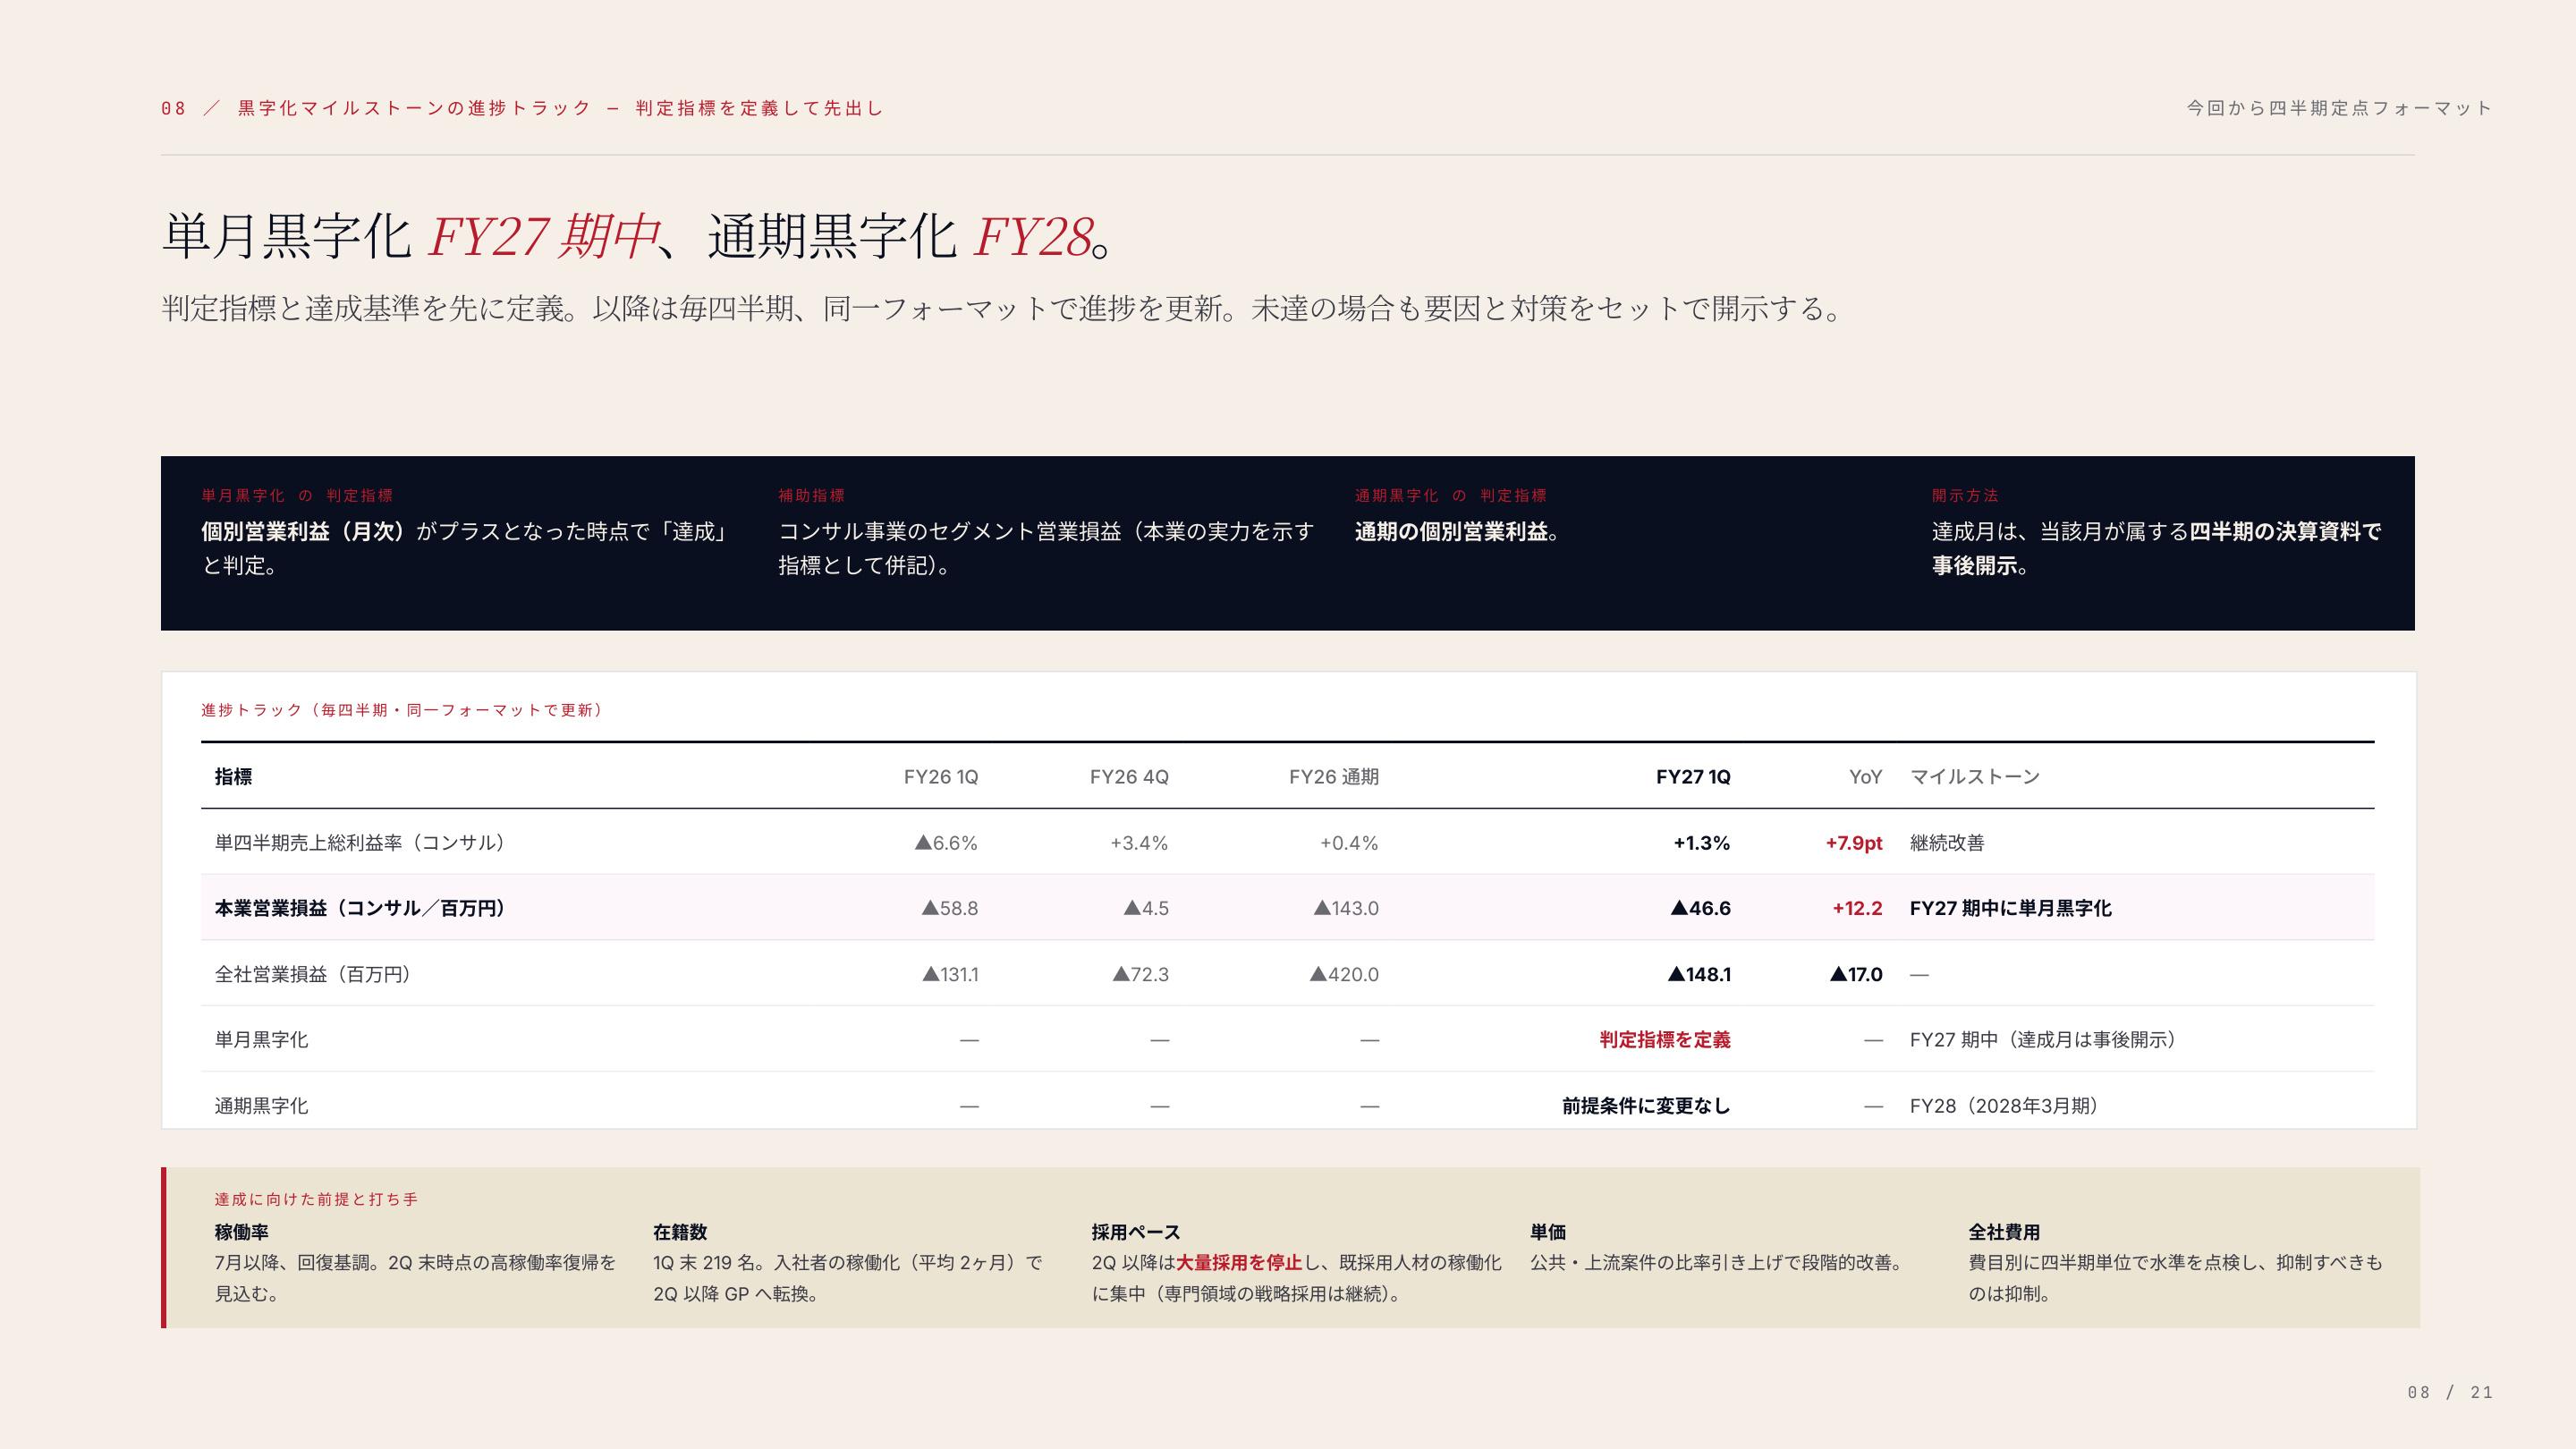
Task: Click the dark panel label '補助指標'
Action: (811, 496)
